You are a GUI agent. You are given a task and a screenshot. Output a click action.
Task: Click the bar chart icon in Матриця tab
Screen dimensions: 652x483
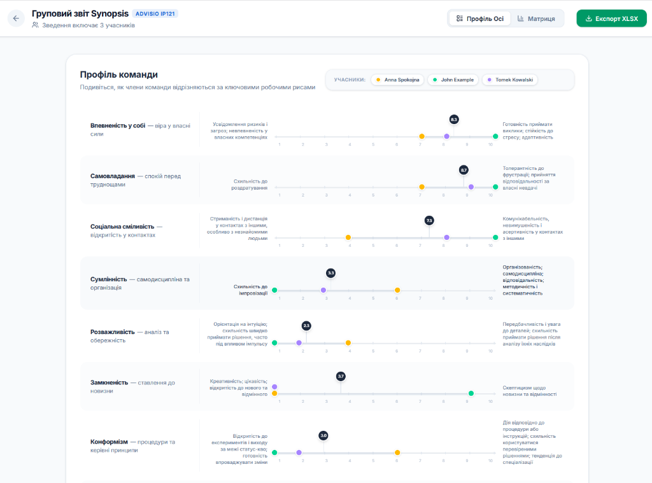tap(520, 18)
